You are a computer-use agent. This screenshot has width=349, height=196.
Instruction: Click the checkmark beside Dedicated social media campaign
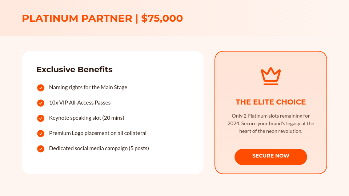41,149
